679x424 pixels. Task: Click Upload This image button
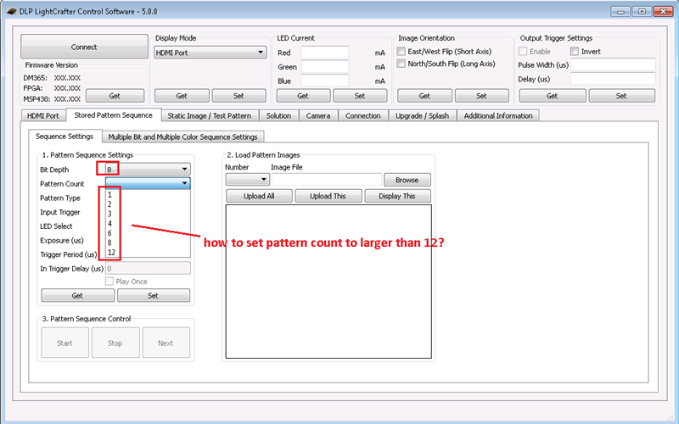[x=328, y=196]
